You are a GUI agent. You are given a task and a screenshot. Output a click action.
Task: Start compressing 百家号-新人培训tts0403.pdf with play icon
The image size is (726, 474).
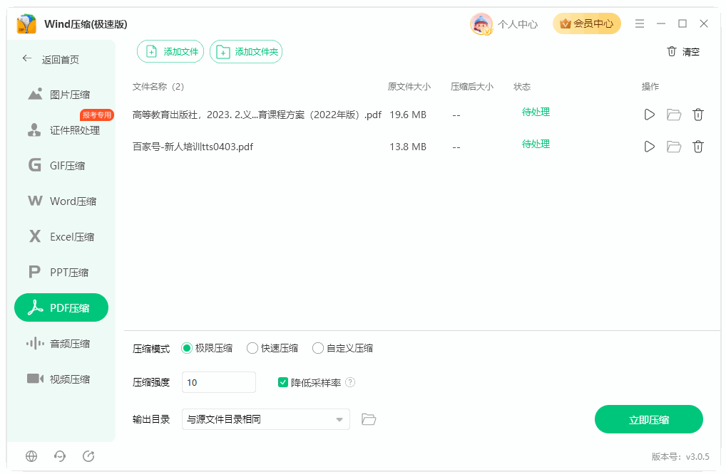[x=650, y=147]
